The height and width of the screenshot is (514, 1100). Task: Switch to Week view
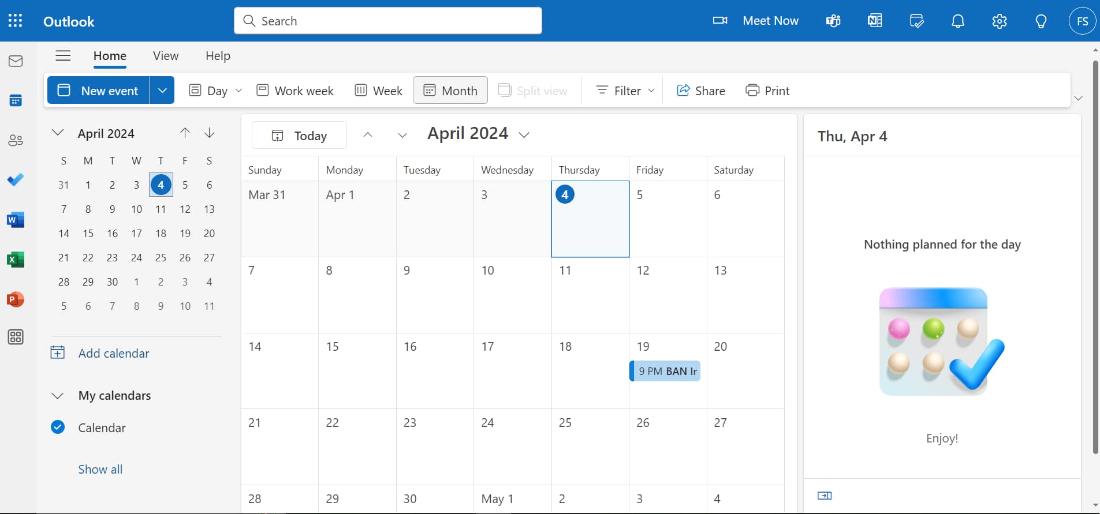(x=378, y=91)
